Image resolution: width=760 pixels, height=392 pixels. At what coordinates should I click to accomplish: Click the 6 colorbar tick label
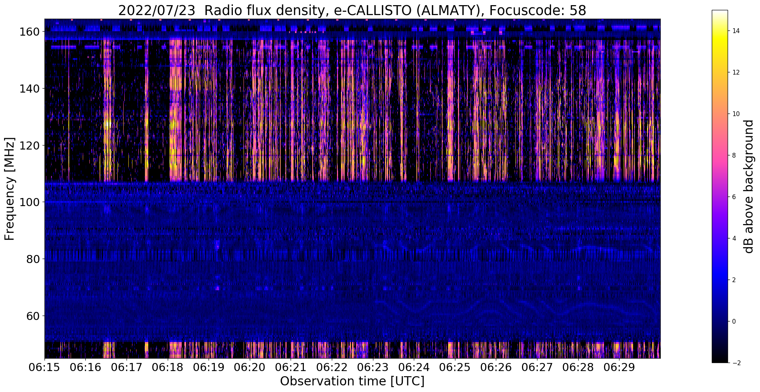(734, 197)
